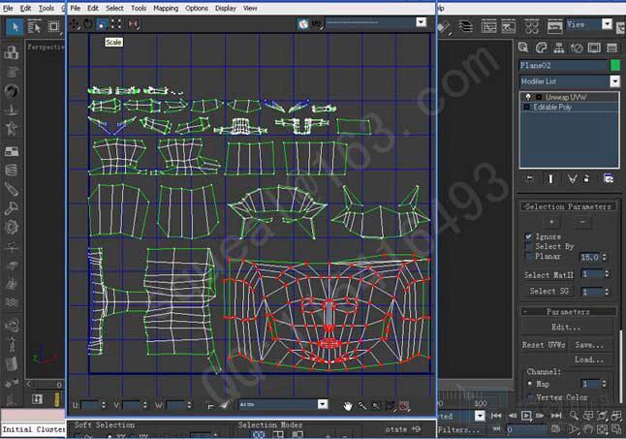Enable the Select By checkbox
The image size is (626, 439).
pyautogui.click(x=528, y=246)
